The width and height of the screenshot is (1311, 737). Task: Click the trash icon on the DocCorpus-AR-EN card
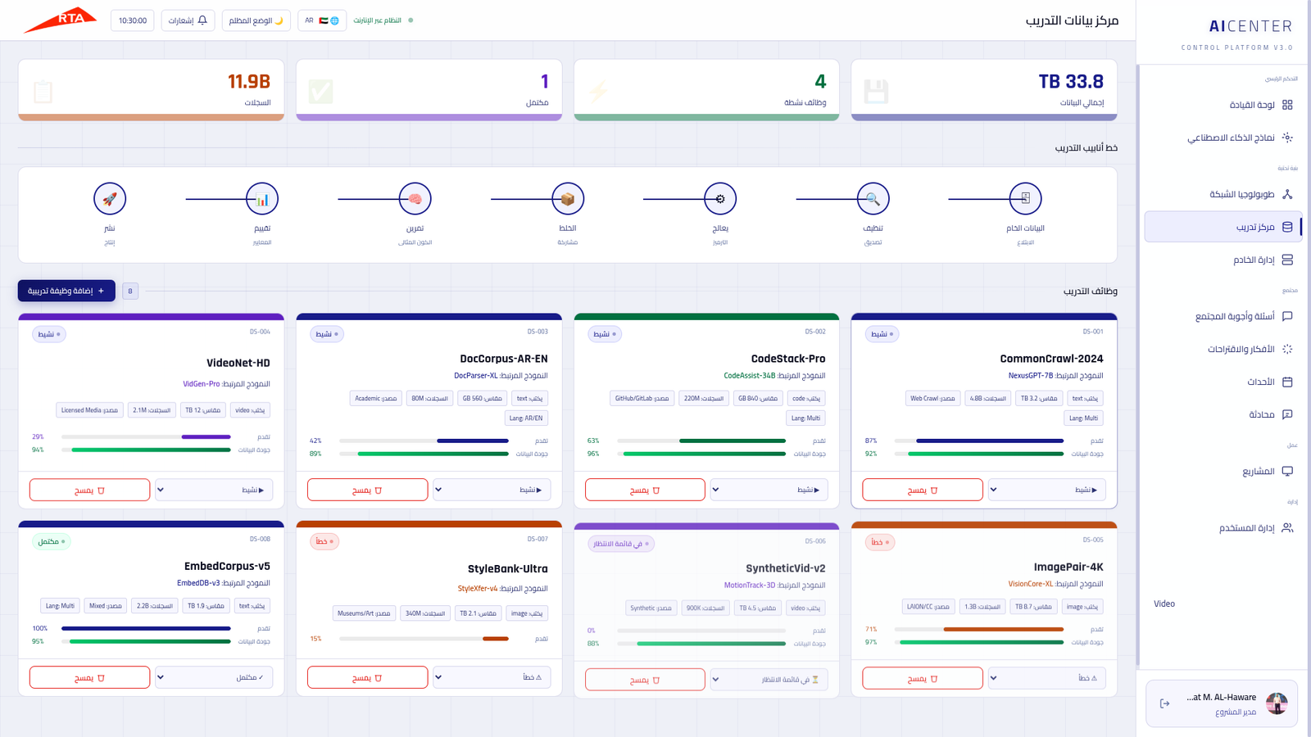pos(379,491)
